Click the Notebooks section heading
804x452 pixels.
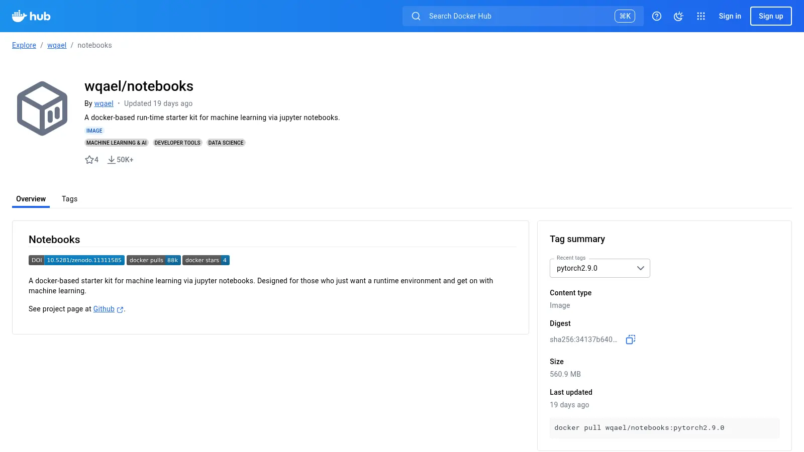point(54,240)
